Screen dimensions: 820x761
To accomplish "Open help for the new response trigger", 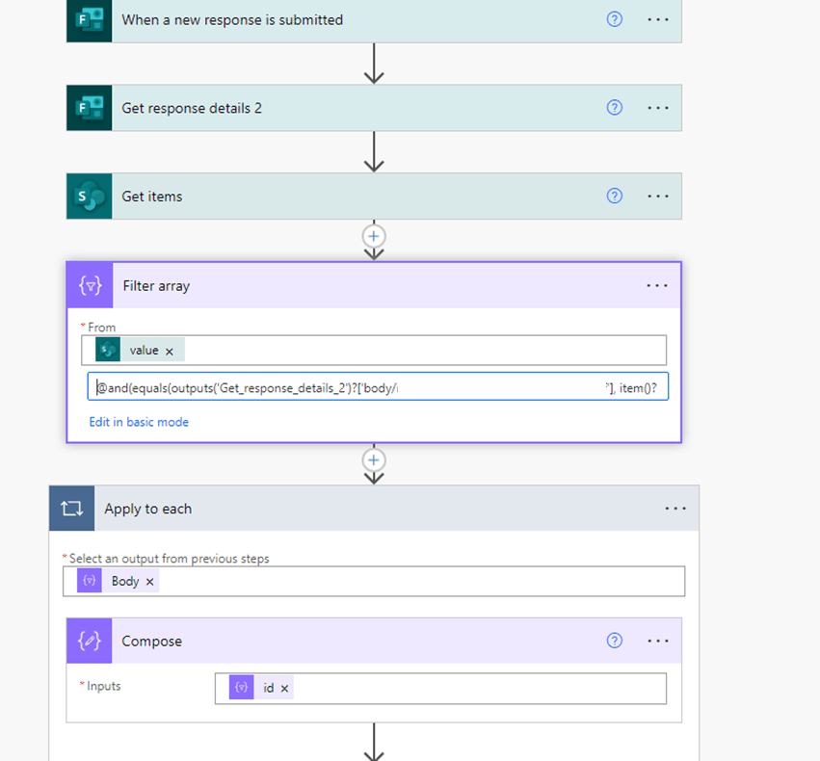I will pos(614,19).
